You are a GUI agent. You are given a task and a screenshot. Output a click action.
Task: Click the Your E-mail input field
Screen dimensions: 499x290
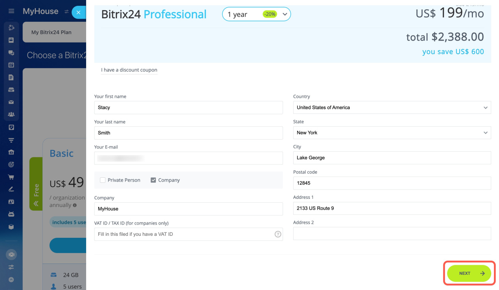(x=188, y=158)
